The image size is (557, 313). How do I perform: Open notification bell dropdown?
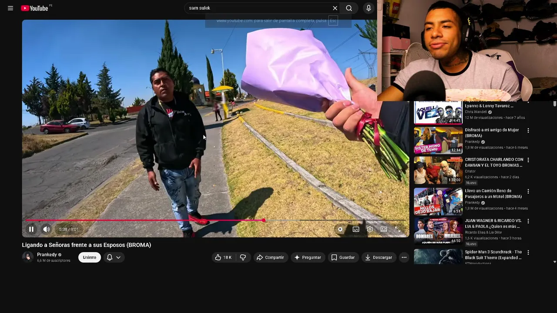[114, 257]
